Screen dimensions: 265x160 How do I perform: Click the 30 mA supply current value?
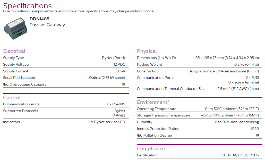point(119,71)
